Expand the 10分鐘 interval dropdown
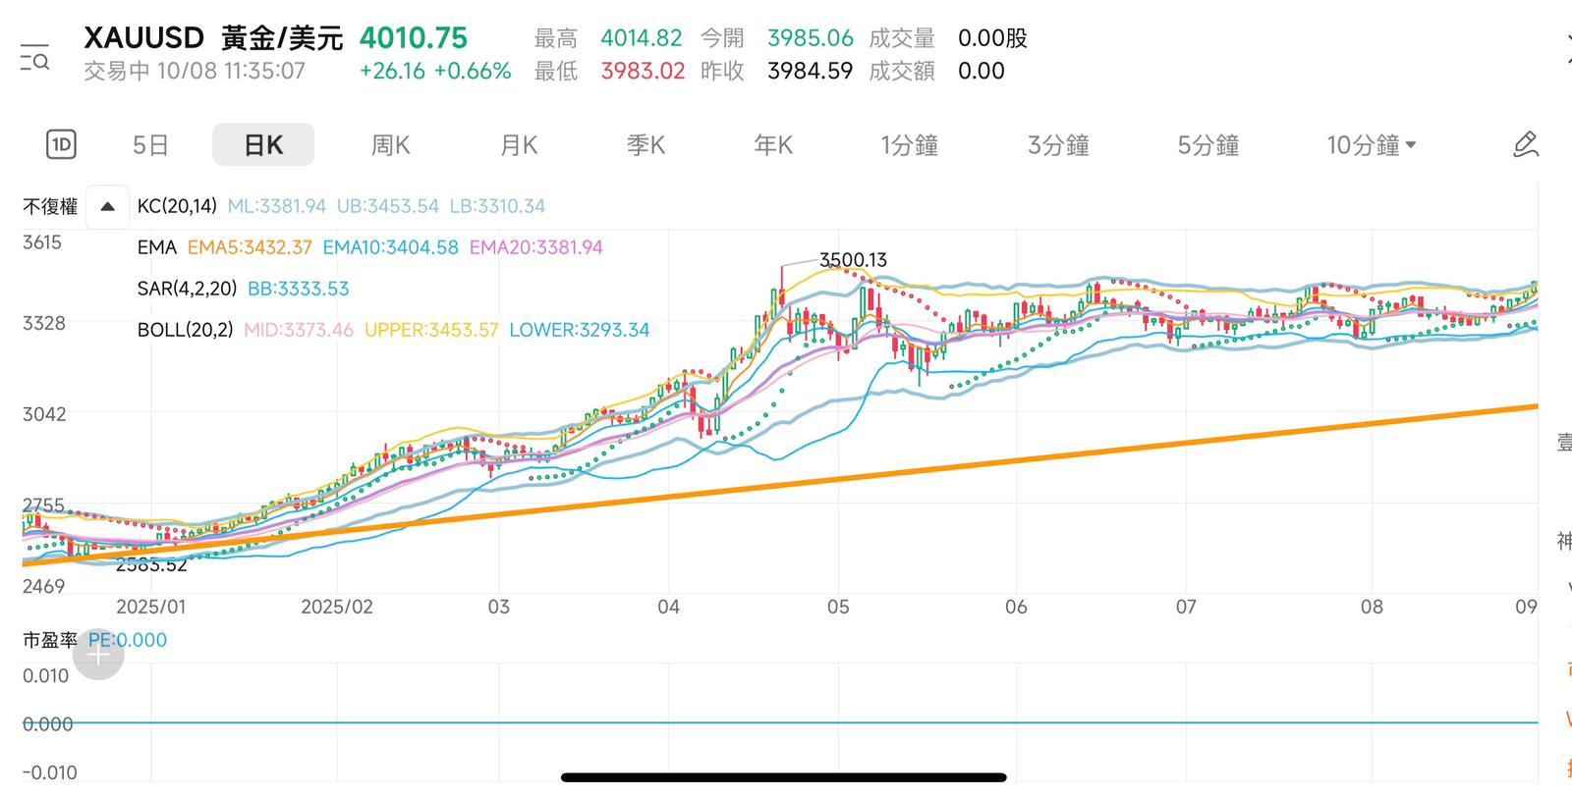The width and height of the screenshot is (1572, 797). 1371,145
